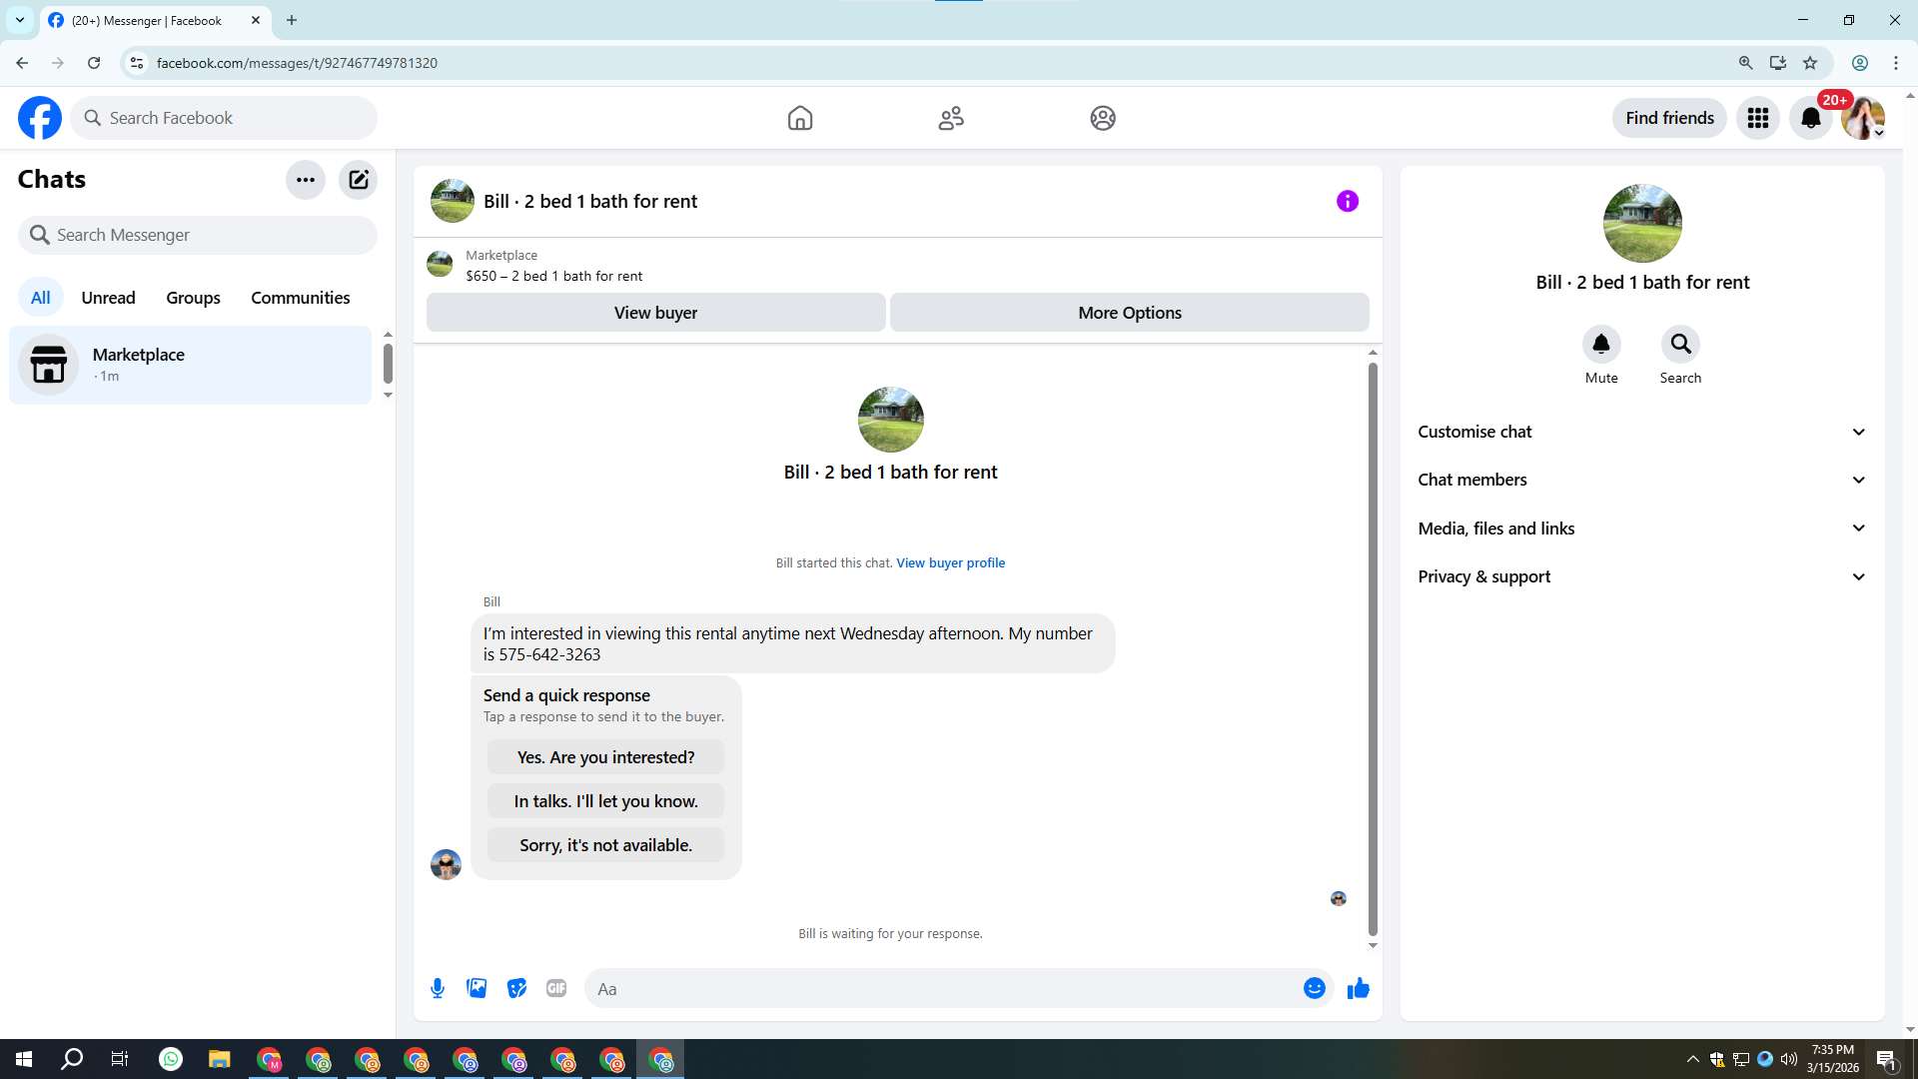Open chat options three-dot menu

pos(306,180)
